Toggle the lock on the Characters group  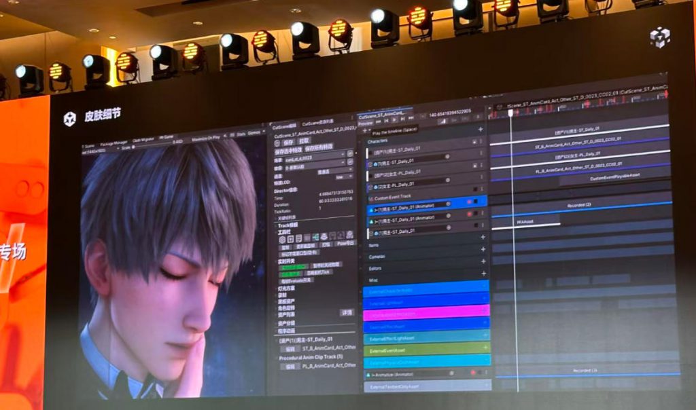474,142
